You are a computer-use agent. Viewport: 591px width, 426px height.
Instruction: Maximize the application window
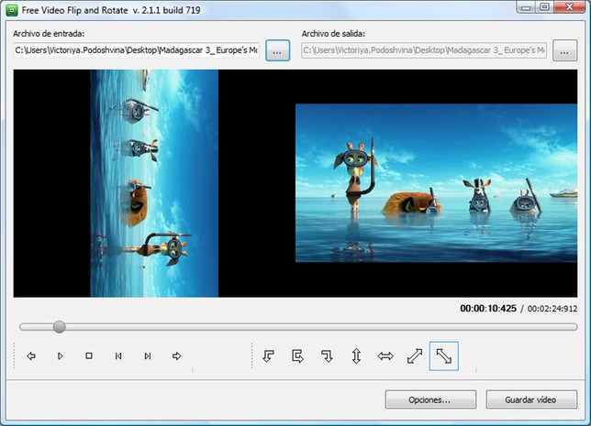pyautogui.click(x=544, y=7)
